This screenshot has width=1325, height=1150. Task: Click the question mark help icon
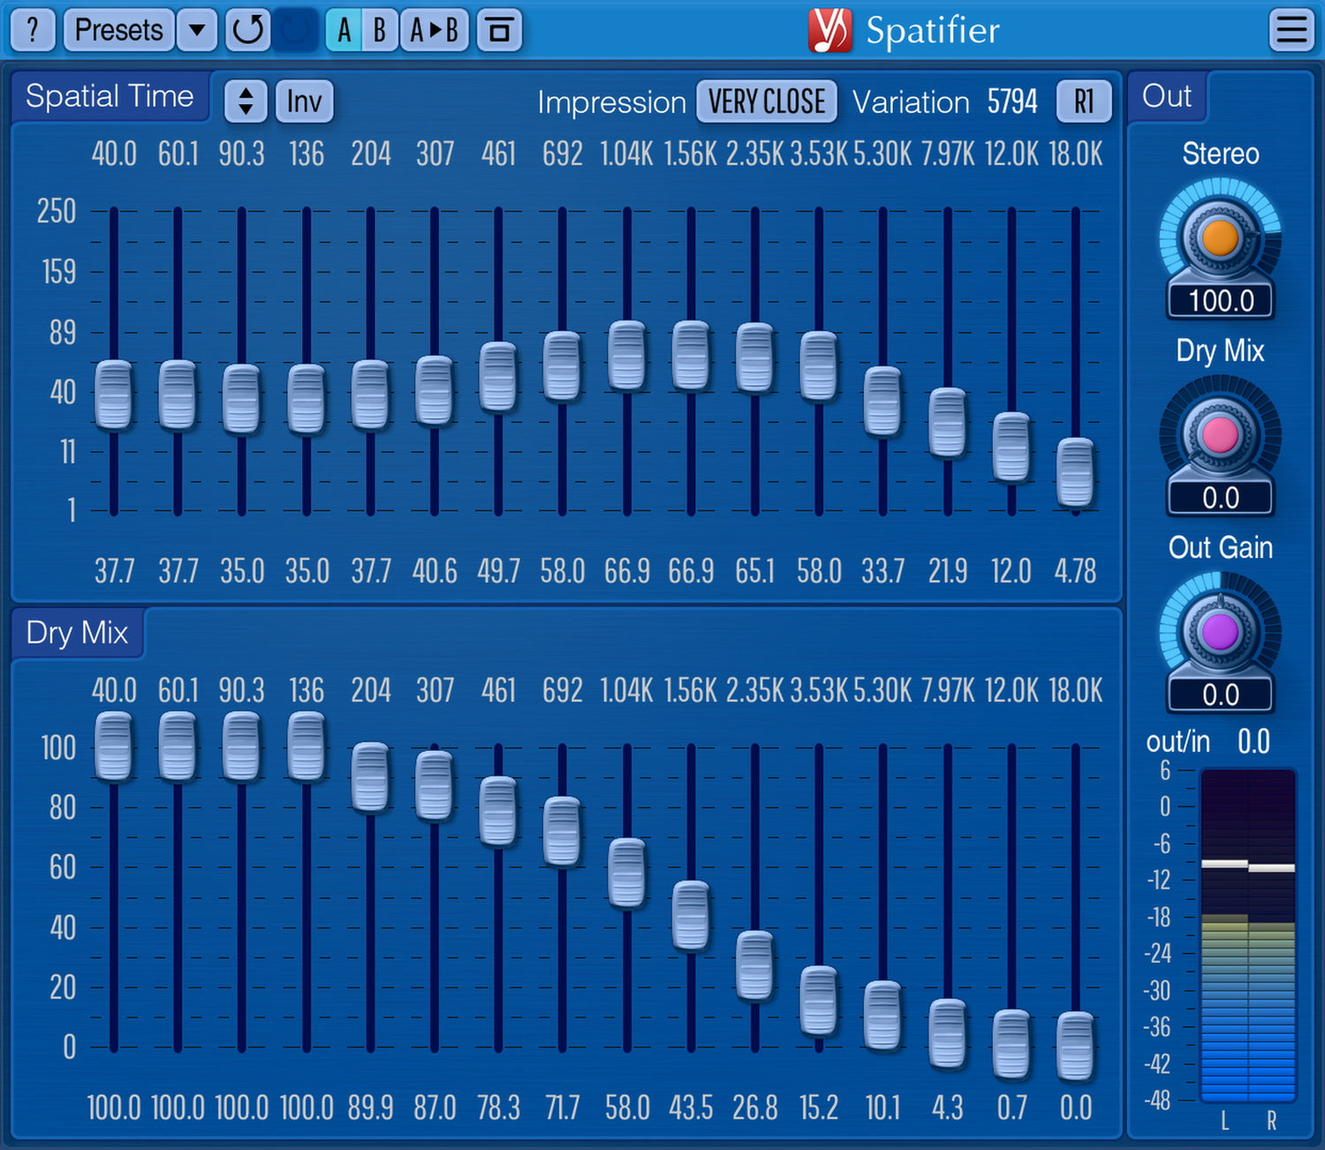coord(33,30)
